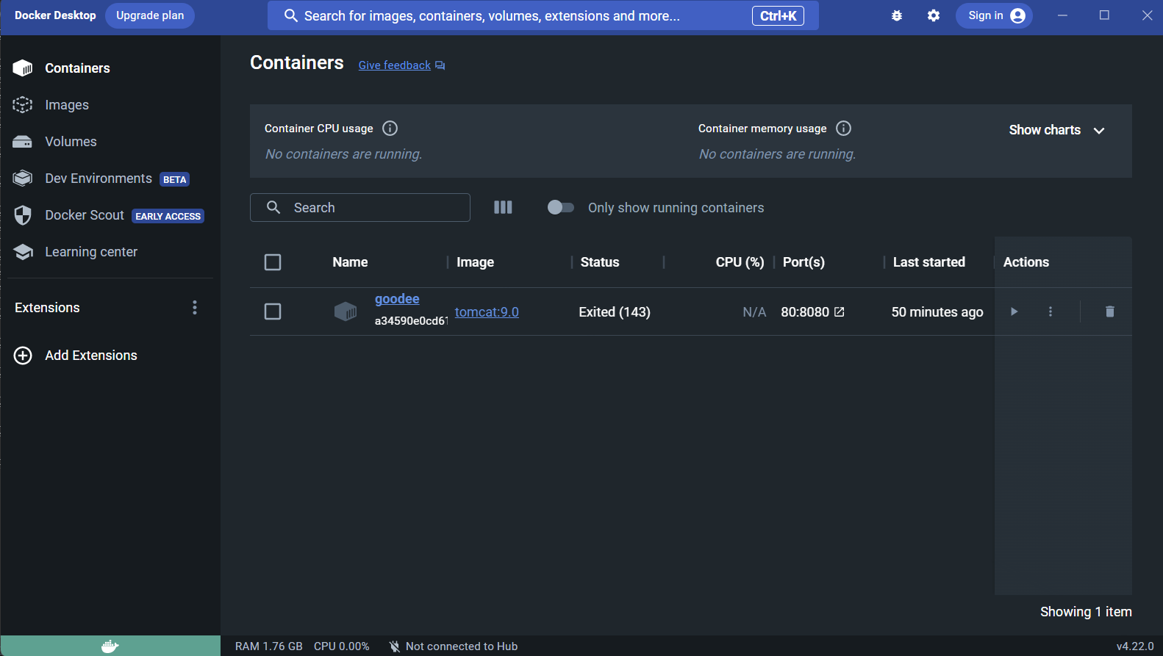Click the container Search field
The width and height of the screenshot is (1163, 656).
(360, 208)
